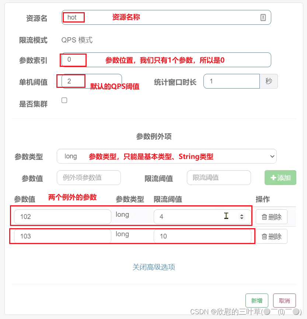Click the stepper up arrow beside threshold 4
Screen dimensions: 307x319
click(242, 215)
